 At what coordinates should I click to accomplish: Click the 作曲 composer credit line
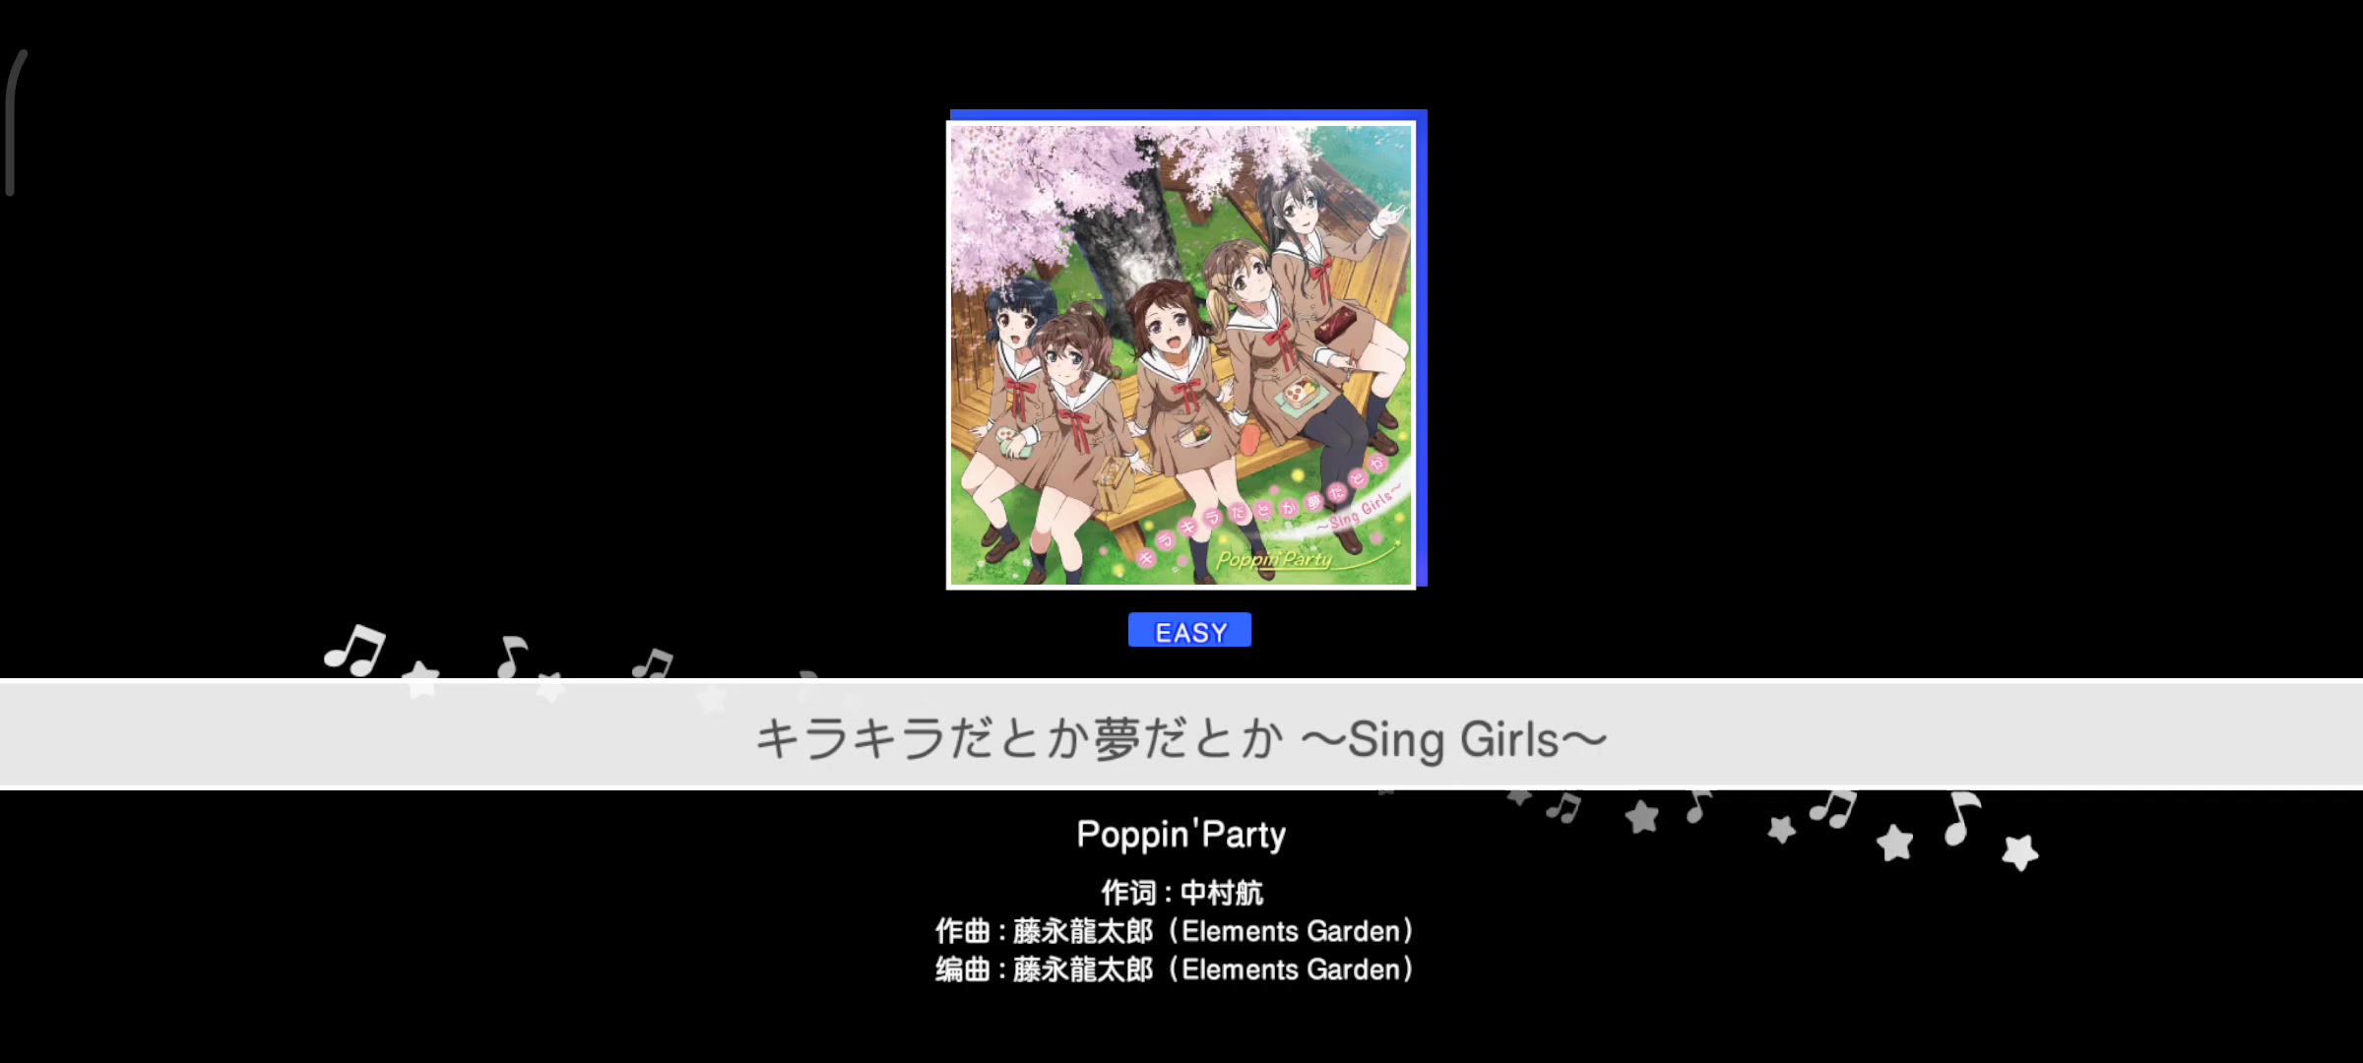pyautogui.click(x=1176, y=931)
